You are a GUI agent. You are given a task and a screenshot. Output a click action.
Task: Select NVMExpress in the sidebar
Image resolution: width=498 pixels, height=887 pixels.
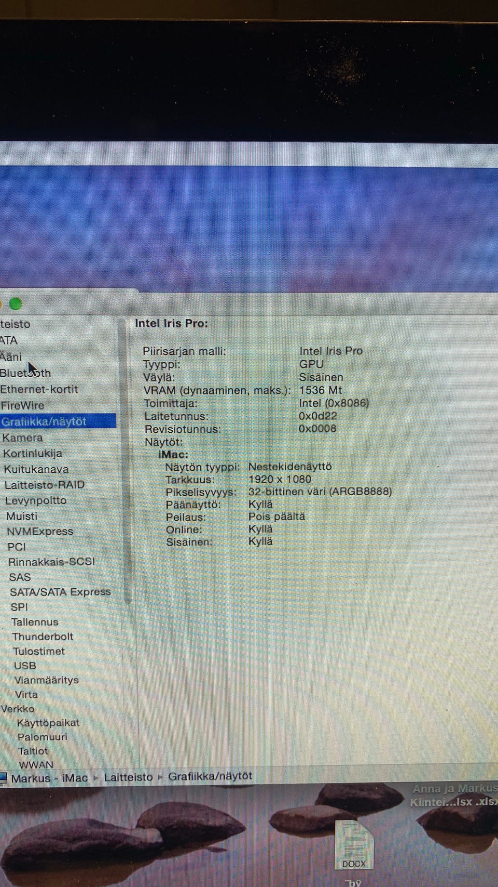click(40, 531)
